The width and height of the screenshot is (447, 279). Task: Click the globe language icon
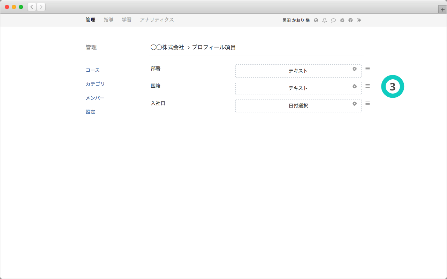[x=316, y=20]
